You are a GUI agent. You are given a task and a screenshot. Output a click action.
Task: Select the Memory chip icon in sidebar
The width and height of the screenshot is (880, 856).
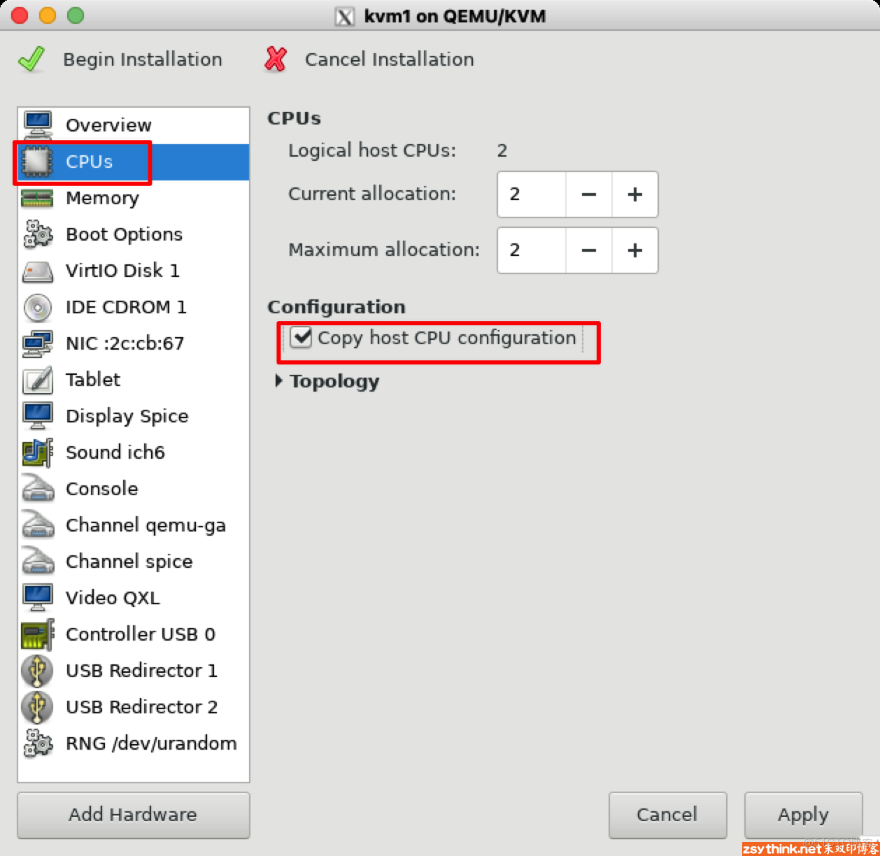click(37, 199)
